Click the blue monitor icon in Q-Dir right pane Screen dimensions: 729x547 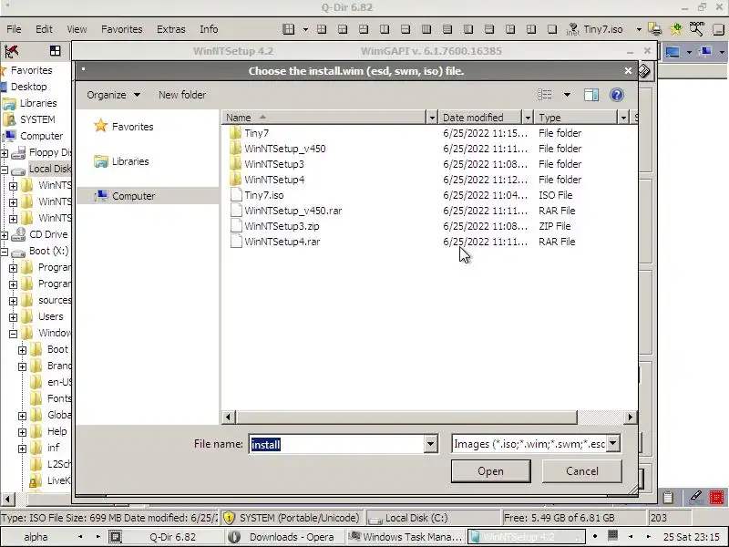tap(673, 52)
